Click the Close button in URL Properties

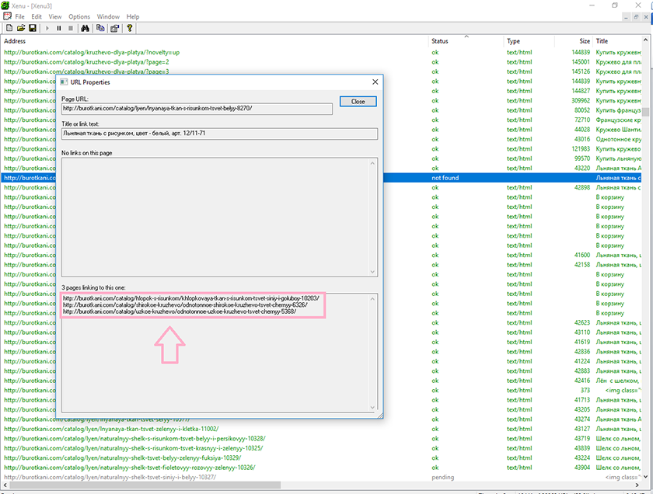[x=358, y=102]
